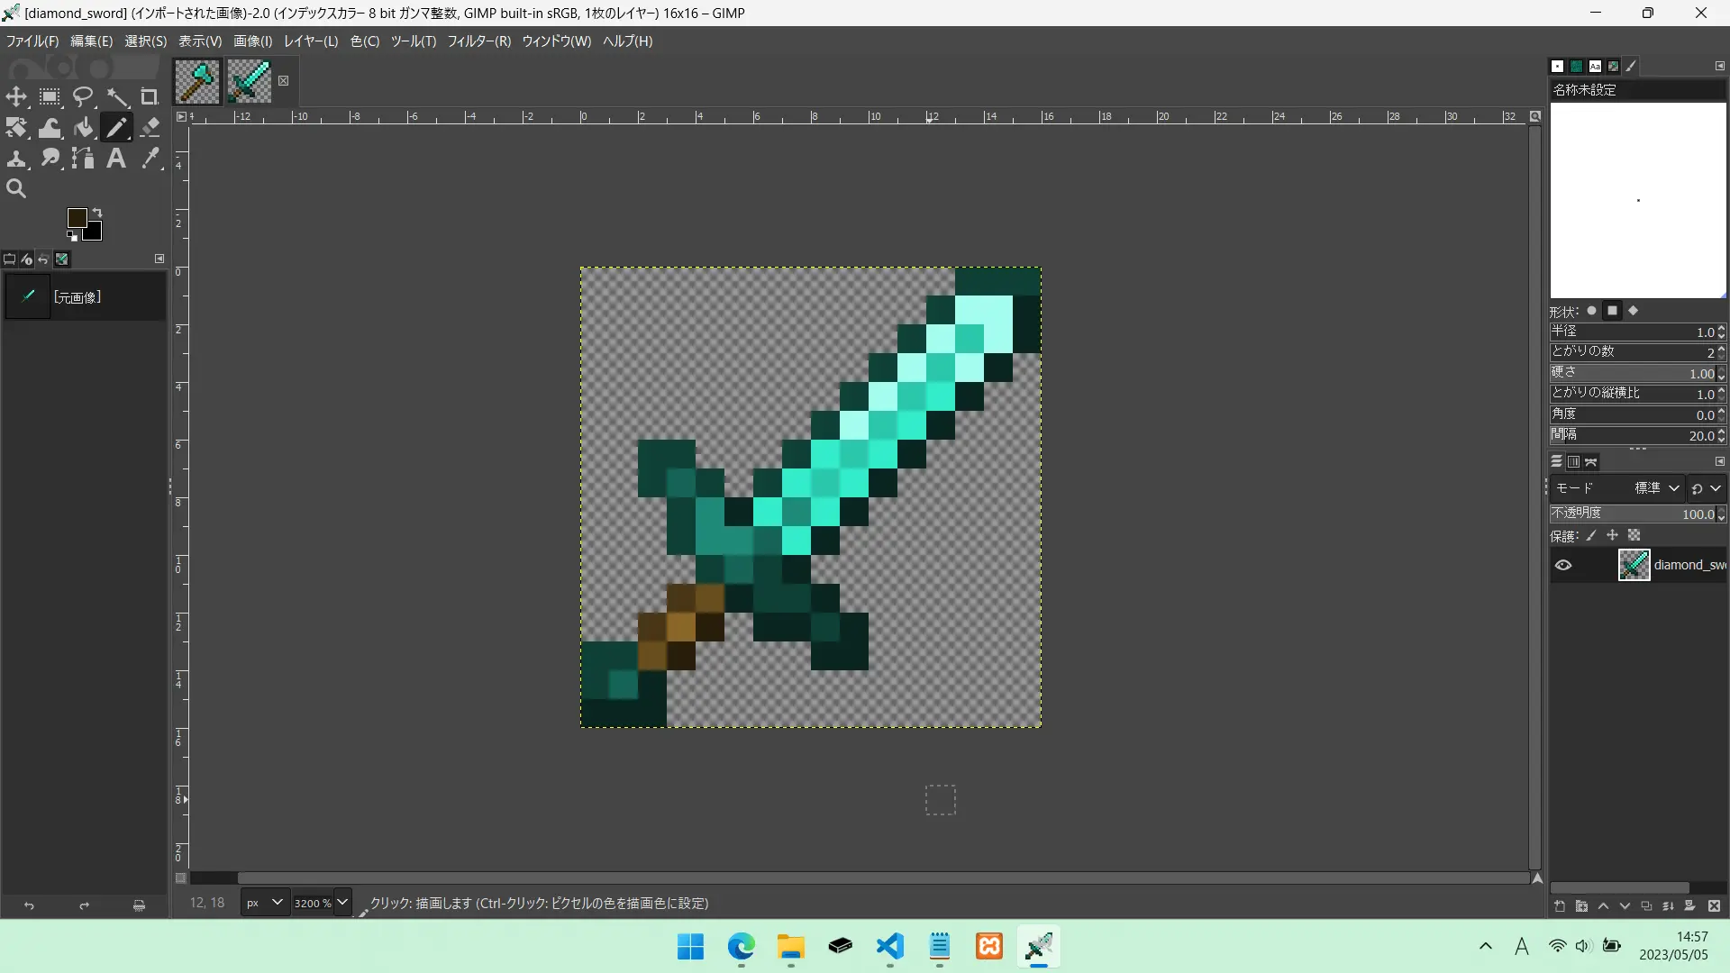Viewport: 1730px width, 973px height.
Task: Choose the diamond brush shape
Action: tap(1633, 311)
